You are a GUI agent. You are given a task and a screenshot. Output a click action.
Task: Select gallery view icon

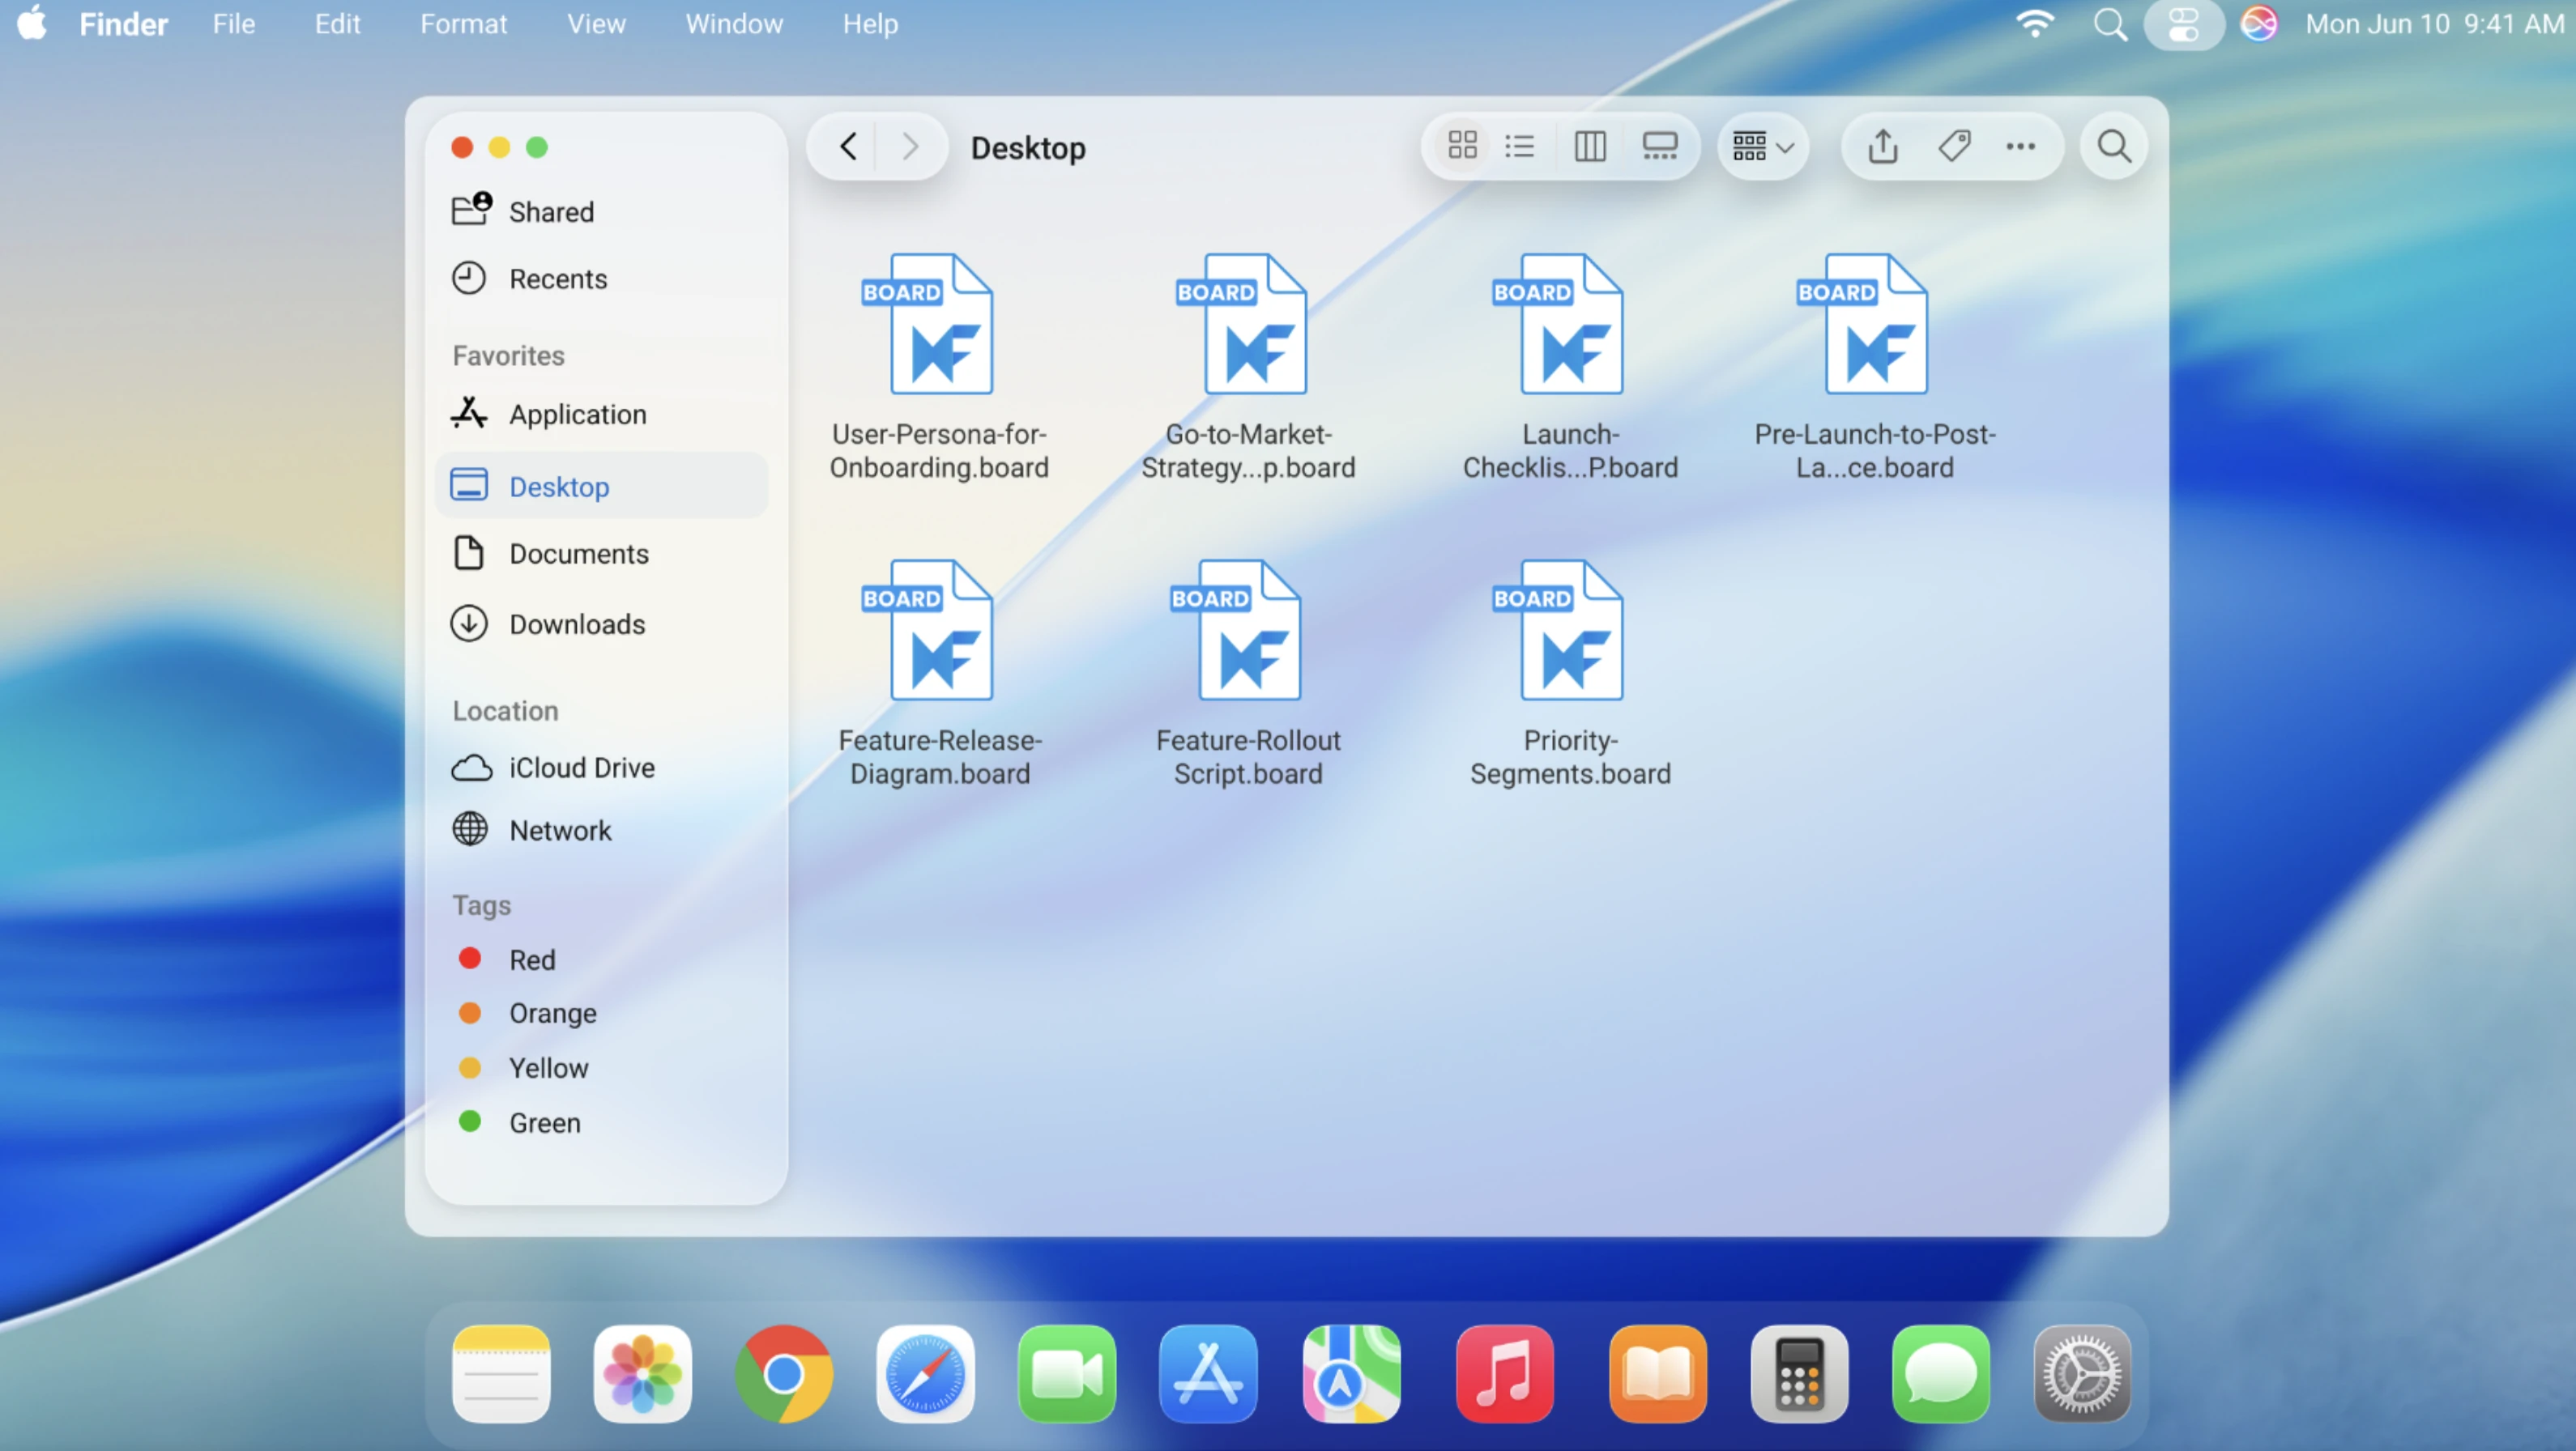tap(1659, 147)
